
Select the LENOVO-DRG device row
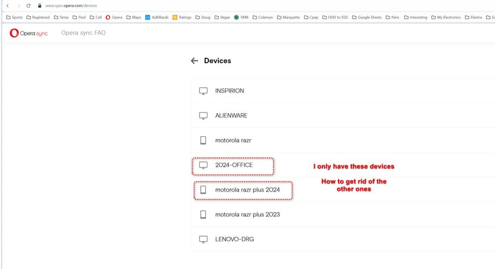(x=343, y=239)
